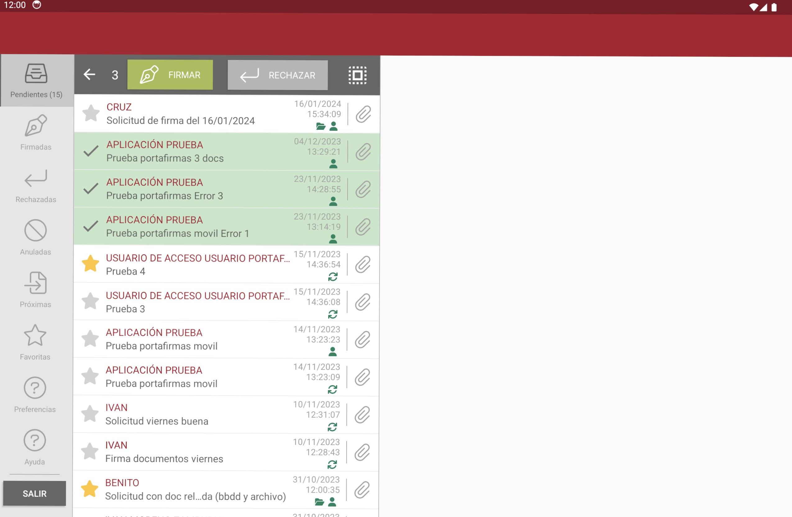Open Solicitud viernes buena from IVAN
Screen dimensions: 792x517
pyautogui.click(x=157, y=421)
